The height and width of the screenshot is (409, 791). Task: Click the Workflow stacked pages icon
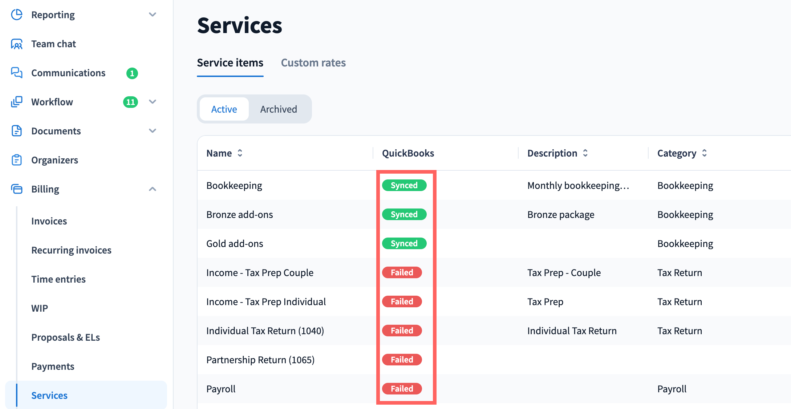click(17, 102)
